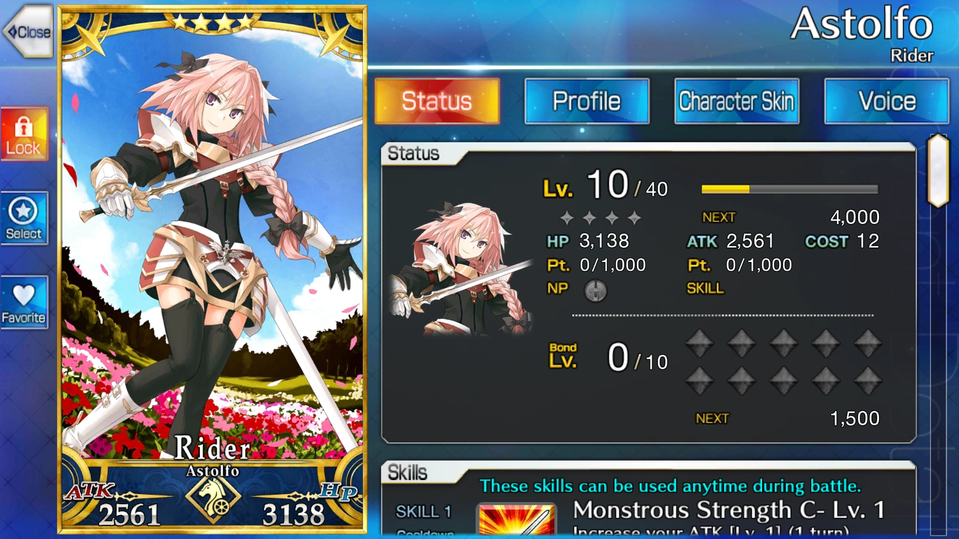Click the last bottom-row bond diamond

point(868,380)
